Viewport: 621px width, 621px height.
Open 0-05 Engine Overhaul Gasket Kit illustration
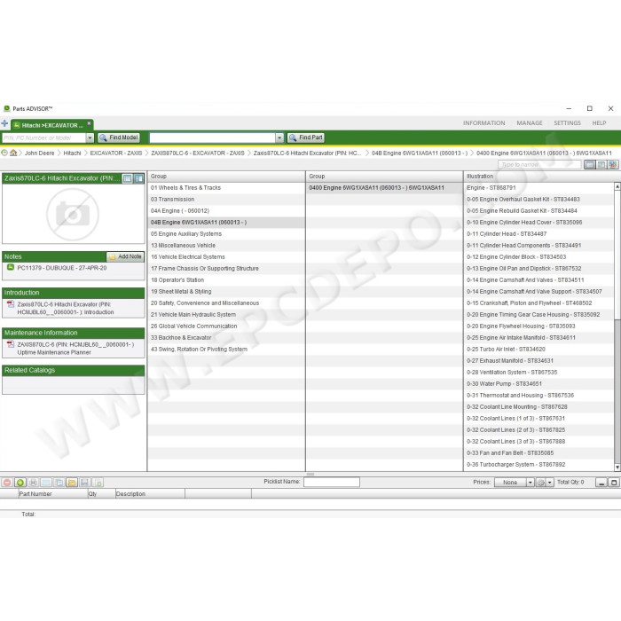(x=539, y=200)
